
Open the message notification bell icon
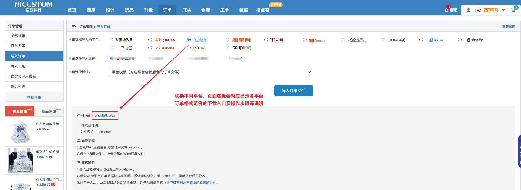coord(446,10)
